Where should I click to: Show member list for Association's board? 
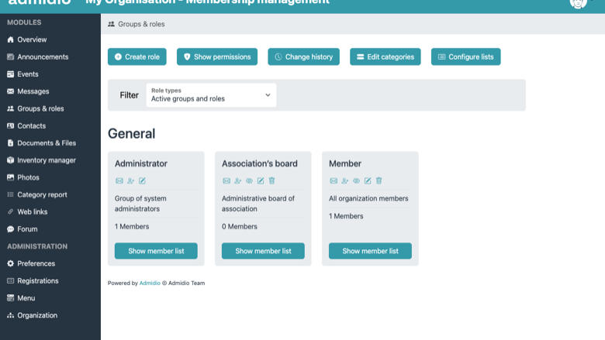263,251
